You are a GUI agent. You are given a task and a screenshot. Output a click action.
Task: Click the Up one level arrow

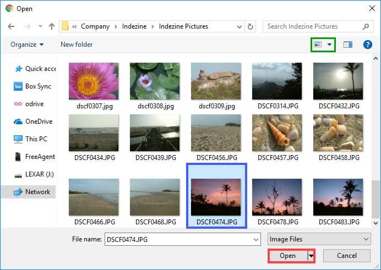(51, 26)
